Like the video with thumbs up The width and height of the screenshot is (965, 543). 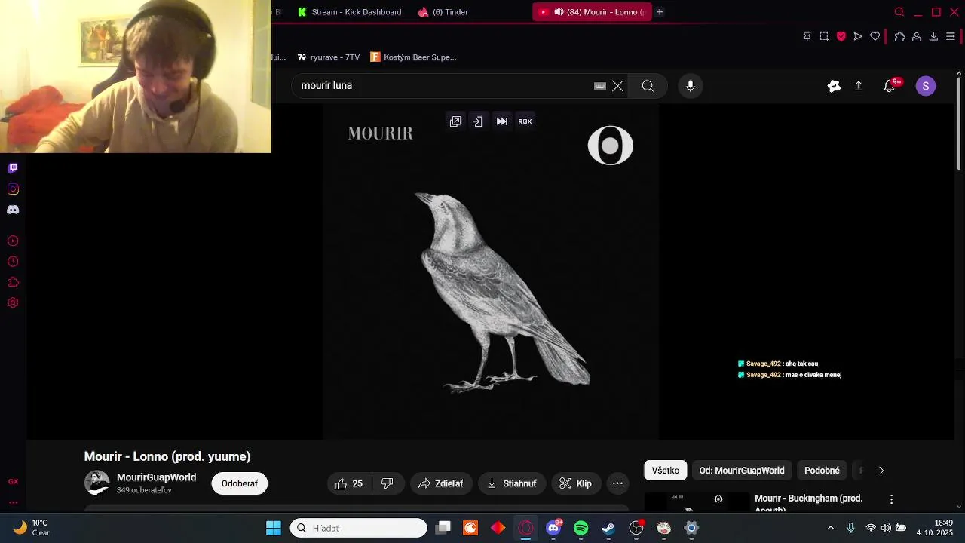pyautogui.click(x=348, y=483)
